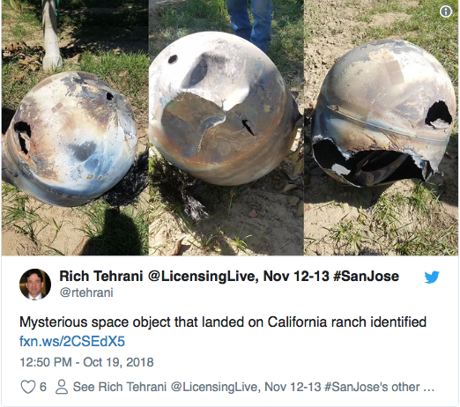Open the right photo of torn sphere
The image size is (460, 407).
coord(381,128)
